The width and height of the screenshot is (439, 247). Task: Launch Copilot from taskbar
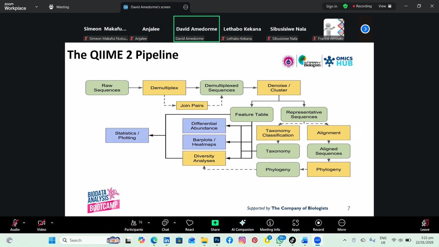click(141, 240)
